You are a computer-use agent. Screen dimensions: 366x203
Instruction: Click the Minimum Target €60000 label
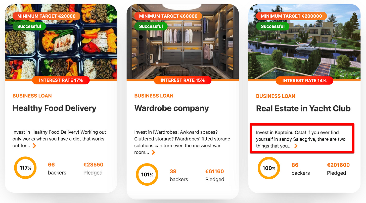168,16
